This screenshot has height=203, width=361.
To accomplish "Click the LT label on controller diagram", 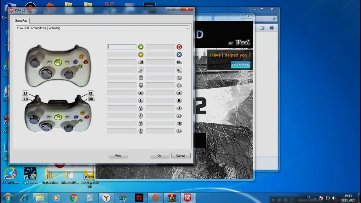I will [x=26, y=93].
